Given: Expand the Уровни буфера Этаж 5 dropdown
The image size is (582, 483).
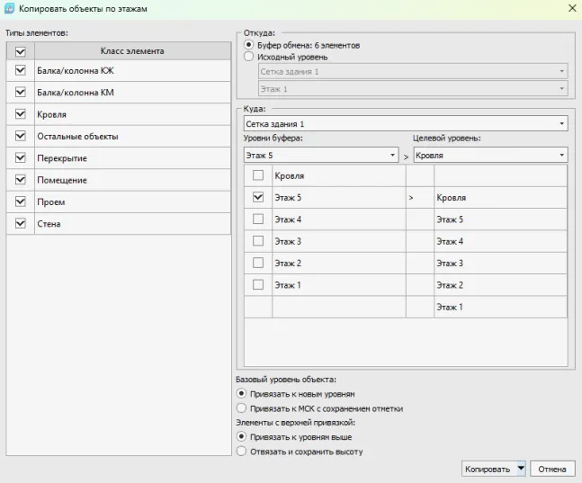Looking at the screenshot, I should click(393, 156).
